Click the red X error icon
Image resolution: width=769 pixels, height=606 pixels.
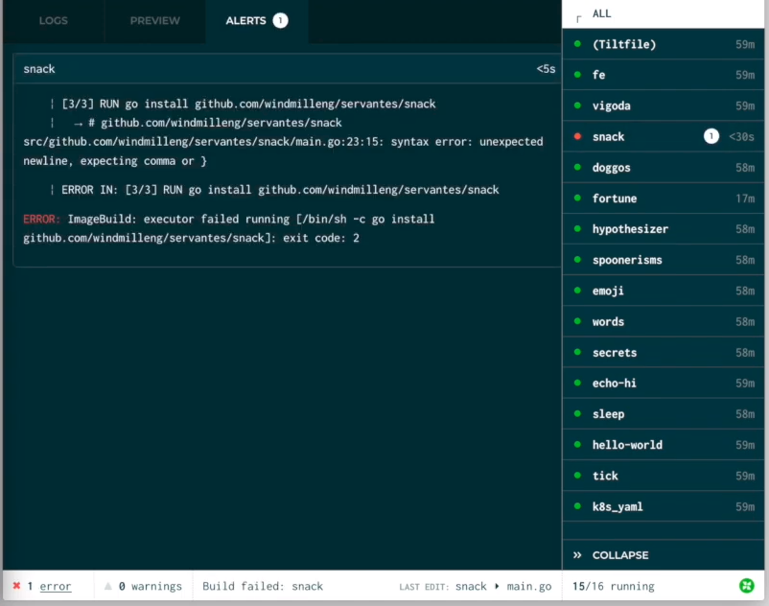click(16, 586)
